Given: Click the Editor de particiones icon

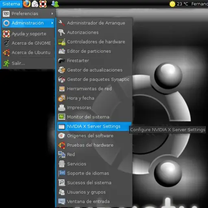Looking at the screenshot, I should click(x=62, y=51).
